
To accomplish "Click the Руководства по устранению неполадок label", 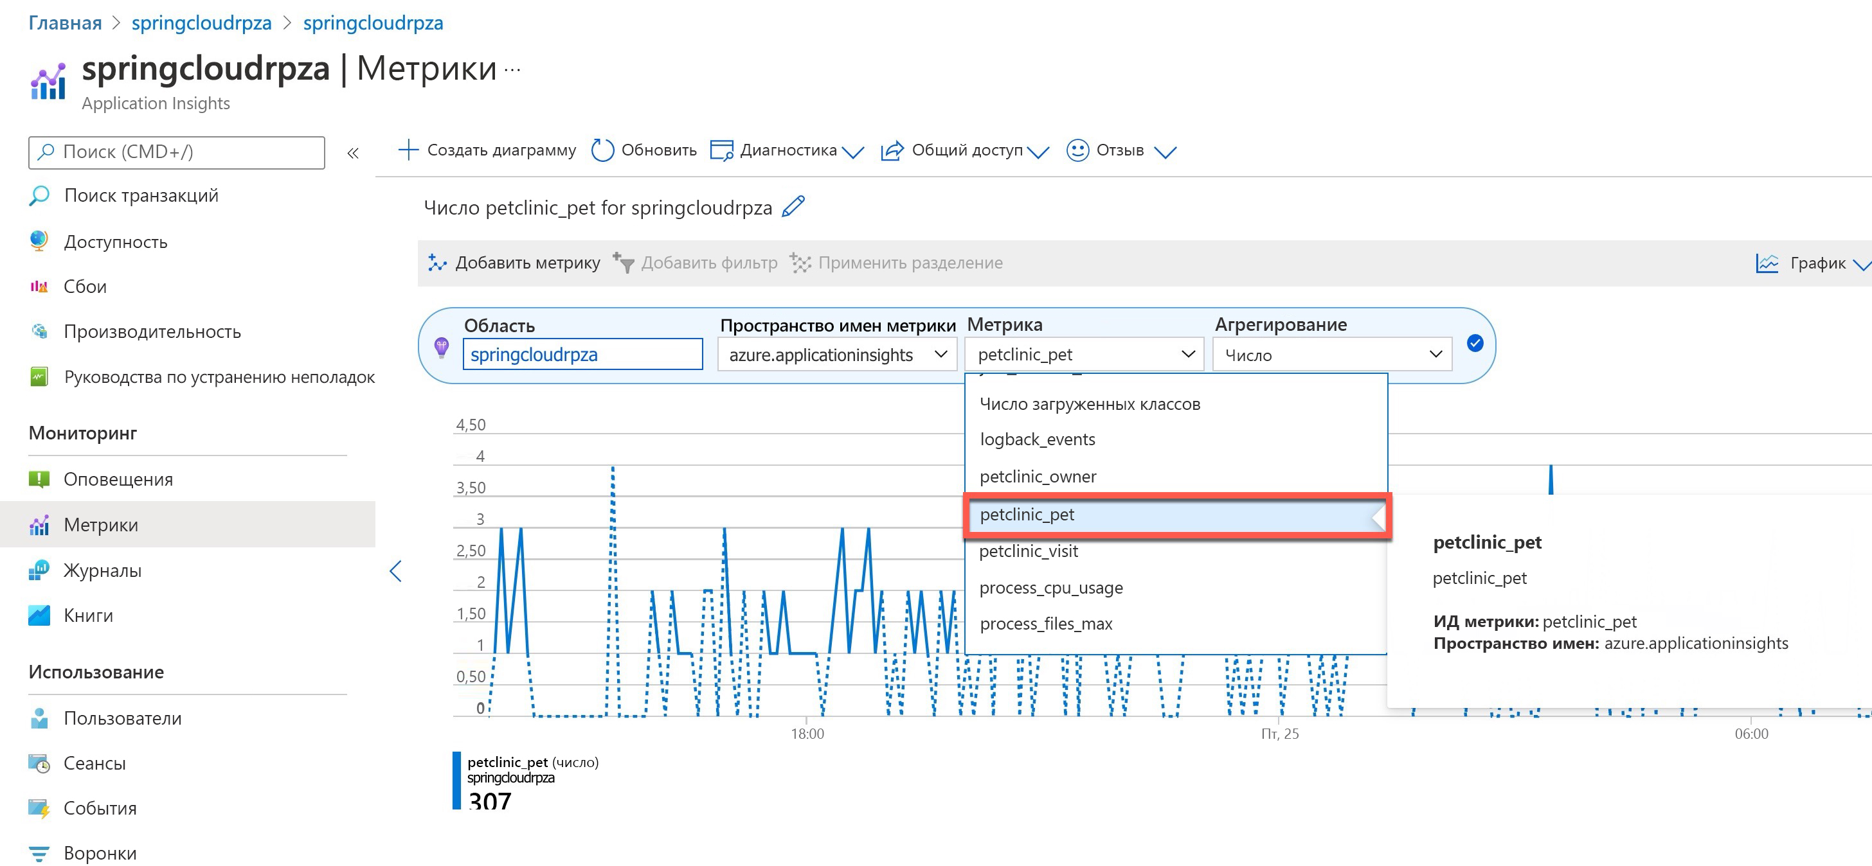I will coord(219,377).
